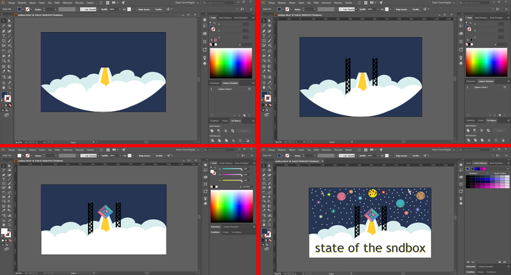Open zoom level dropdown in top-left status bar
Screen dimensions: 511x275
(x=26, y=142)
